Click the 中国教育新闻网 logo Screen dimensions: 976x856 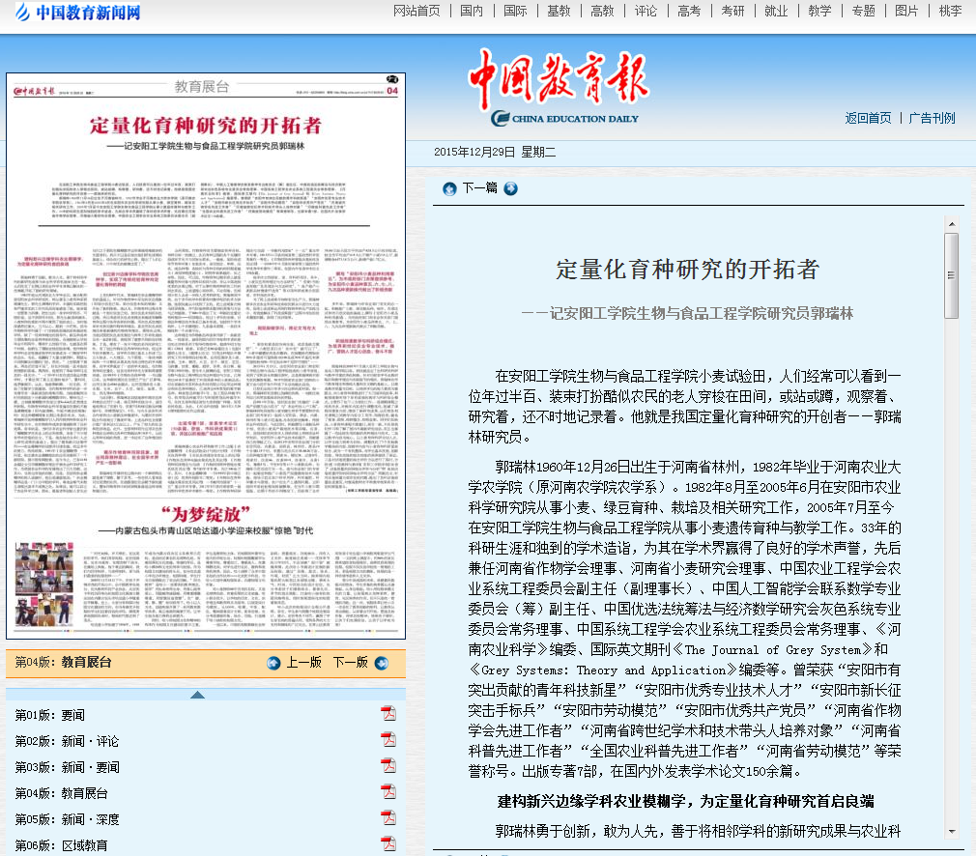76,13
